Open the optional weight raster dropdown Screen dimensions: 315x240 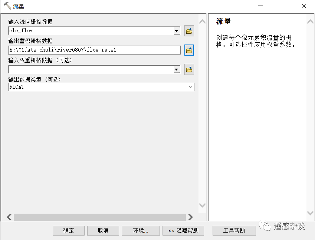[177, 69]
